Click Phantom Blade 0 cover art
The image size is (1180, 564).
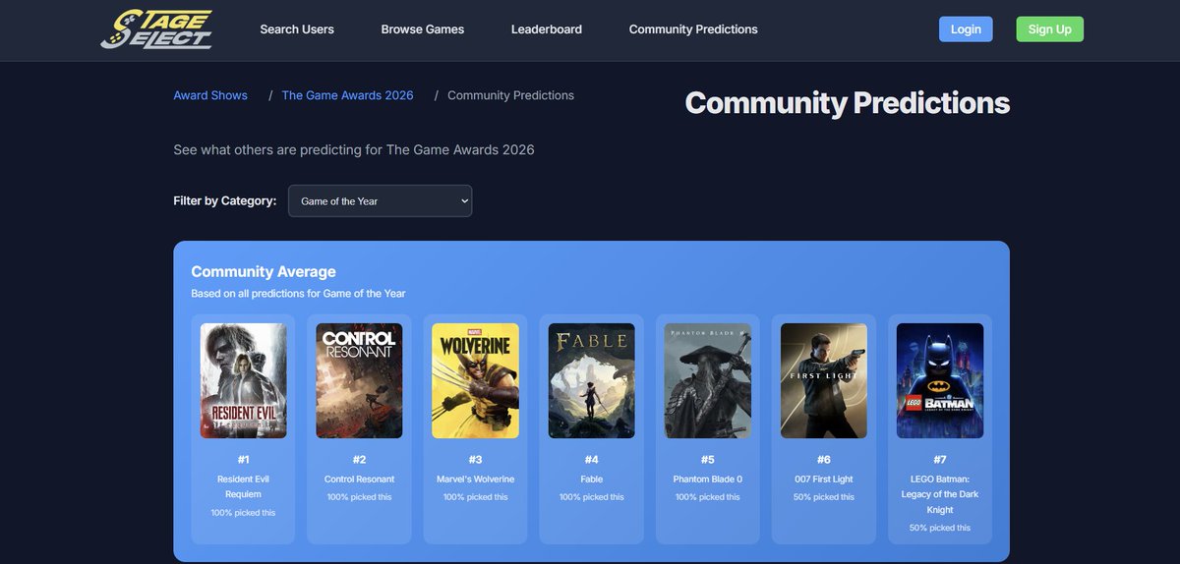click(708, 380)
